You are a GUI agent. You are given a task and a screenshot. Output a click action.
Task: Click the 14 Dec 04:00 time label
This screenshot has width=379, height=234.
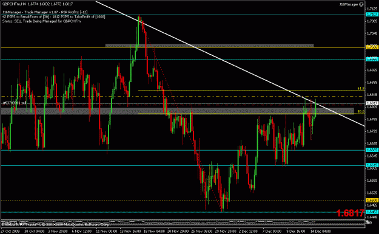(321, 231)
